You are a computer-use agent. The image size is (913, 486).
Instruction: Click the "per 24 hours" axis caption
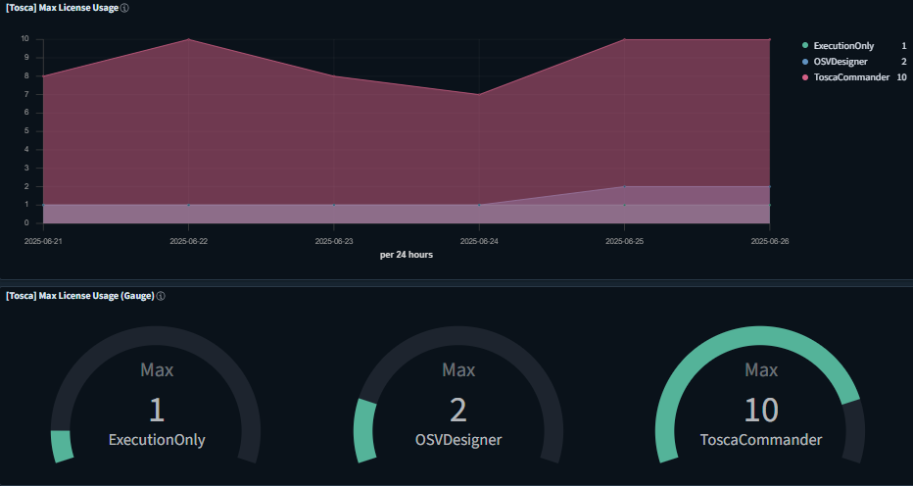(x=407, y=255)
